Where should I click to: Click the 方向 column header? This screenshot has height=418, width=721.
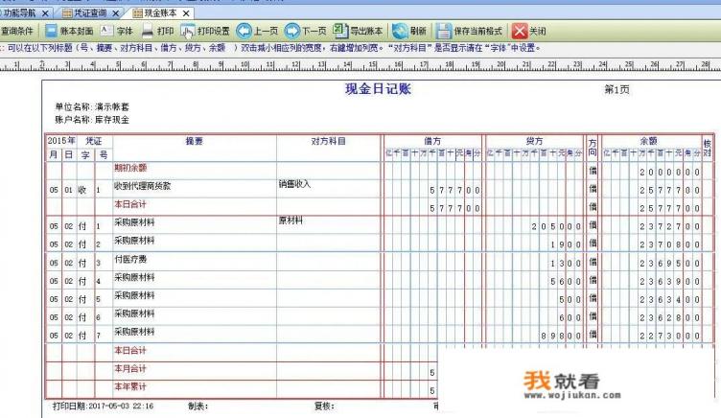[593, 148]
